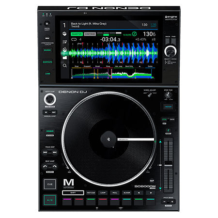
Task: Select Roll pad mode
Action: click(115, 193)
